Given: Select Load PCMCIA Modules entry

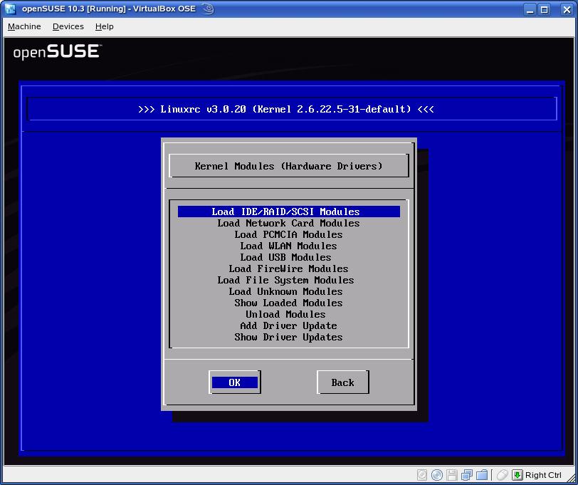Looking at the screenshot, I should click(x=288, y=234).
